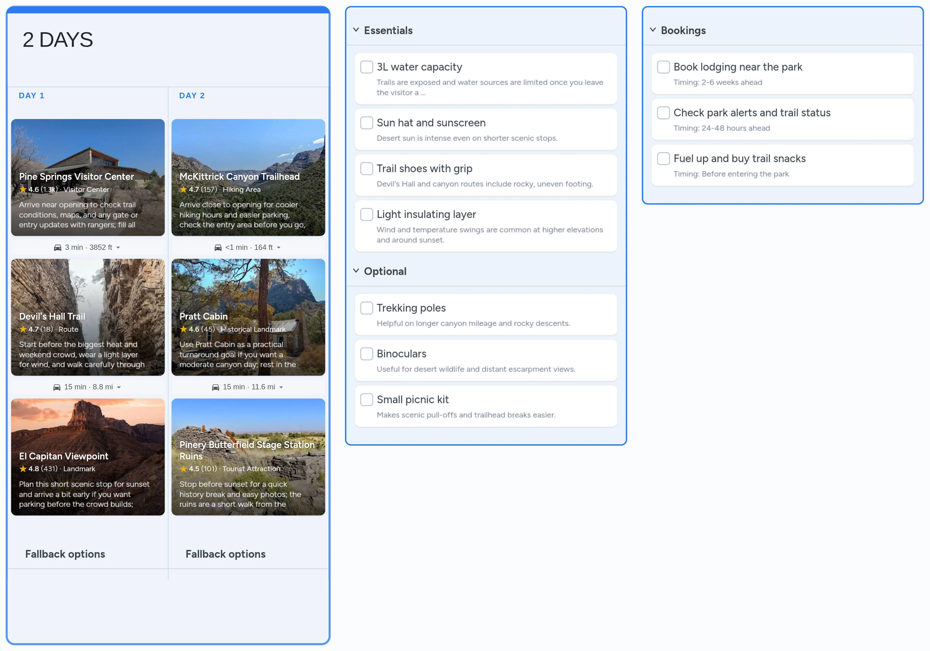Click the star icon on El Capitan Viewpoint rating
The width and height of the screenshot is (930, 651).
(x=22, y=469)
